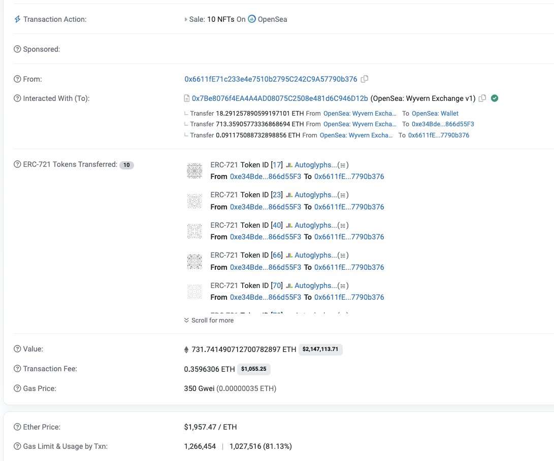
Task: Open OpenSea: Wallet recipient link
Action: pyautogui.click(x=435, y=113)
